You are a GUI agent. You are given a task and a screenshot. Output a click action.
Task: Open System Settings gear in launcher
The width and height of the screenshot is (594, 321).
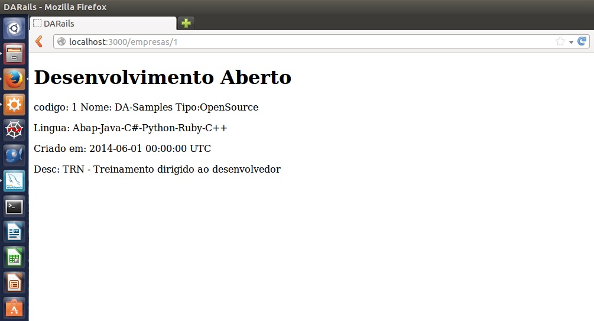click(14, 104)
